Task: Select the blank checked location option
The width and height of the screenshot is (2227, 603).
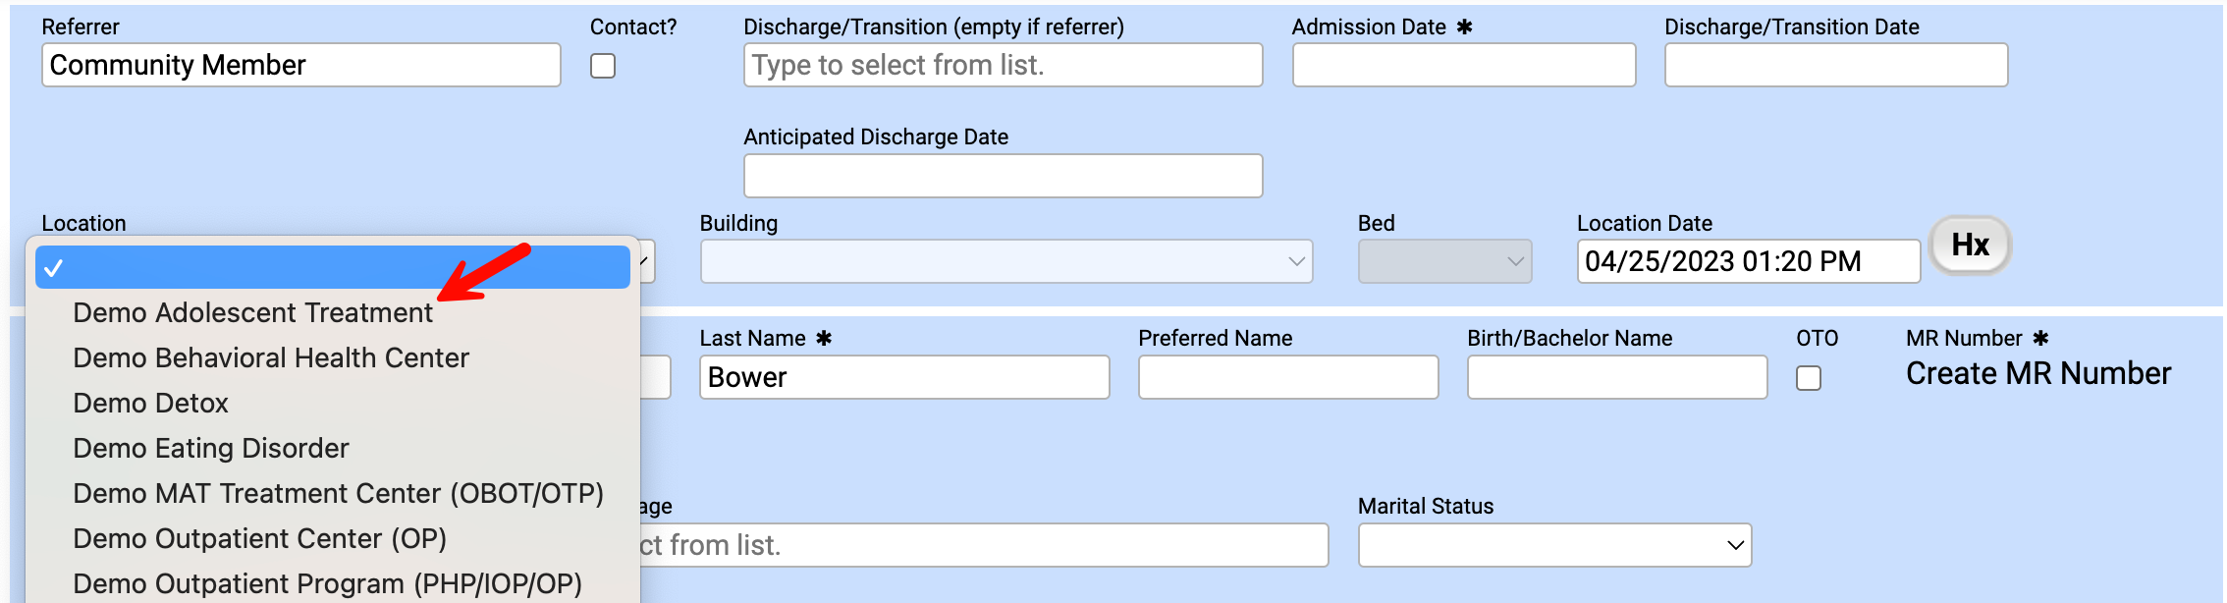Action: tap(332, 267)
